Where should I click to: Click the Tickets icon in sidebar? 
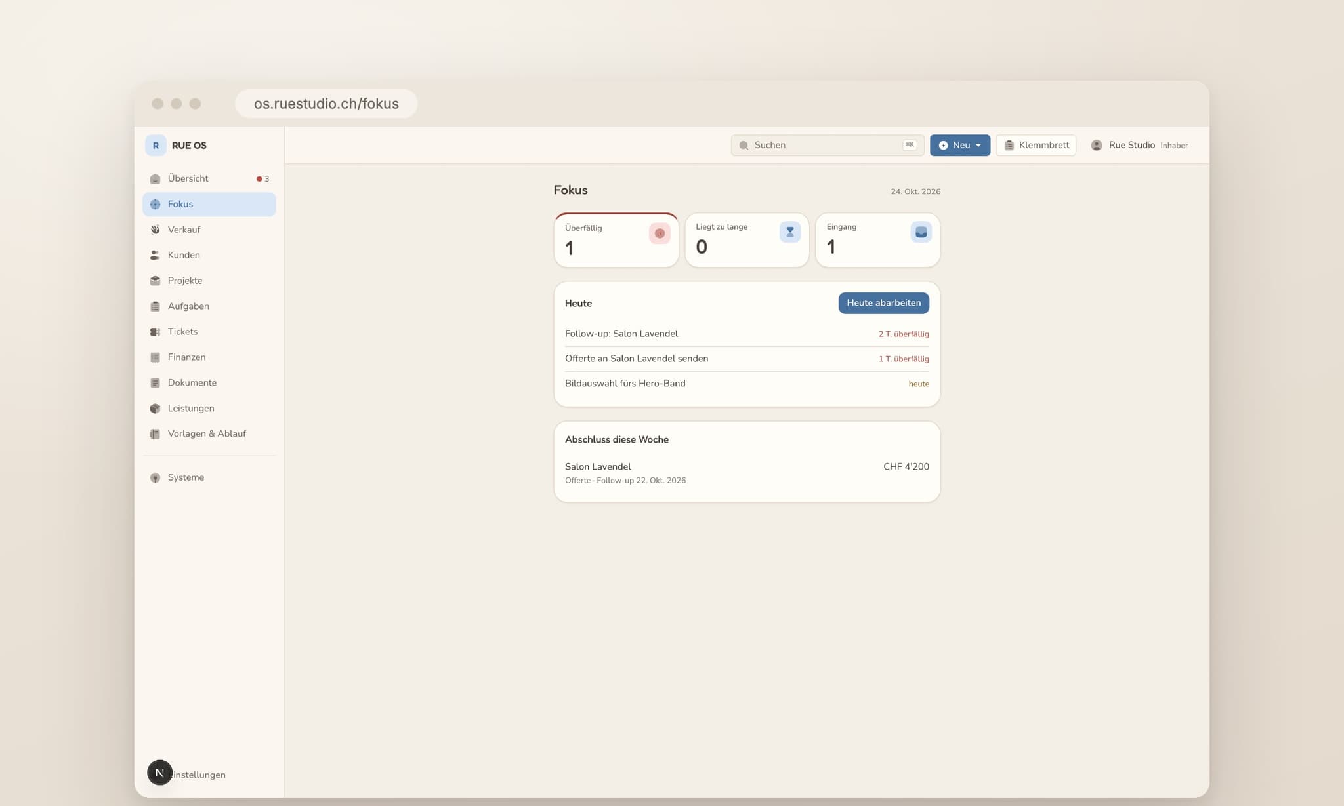(155, 332)
